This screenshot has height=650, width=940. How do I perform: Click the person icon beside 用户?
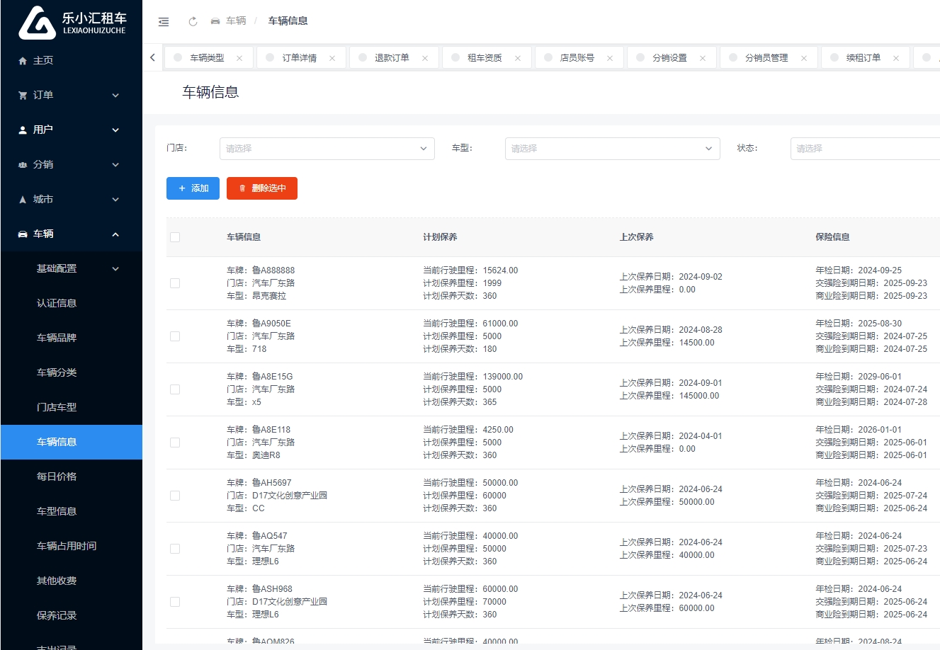[x=23, y=130]
